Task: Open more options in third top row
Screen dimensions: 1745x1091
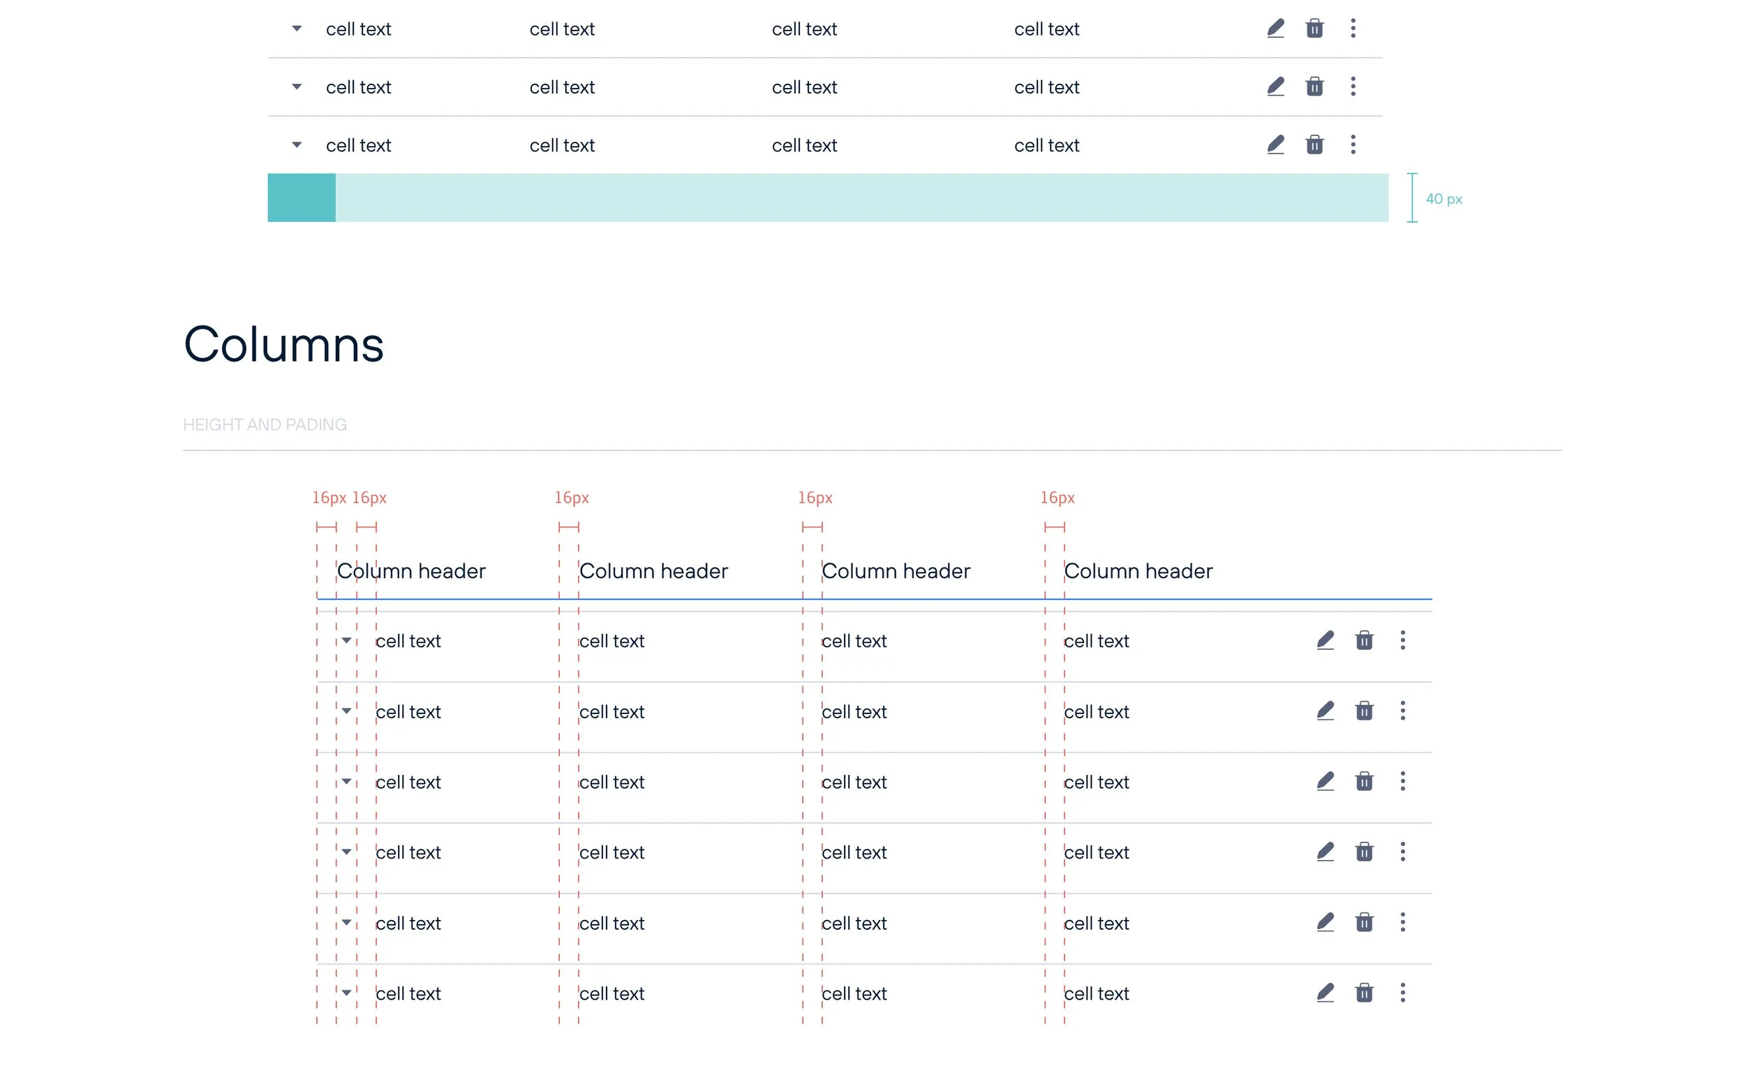Action: (x=1353, y=145)
